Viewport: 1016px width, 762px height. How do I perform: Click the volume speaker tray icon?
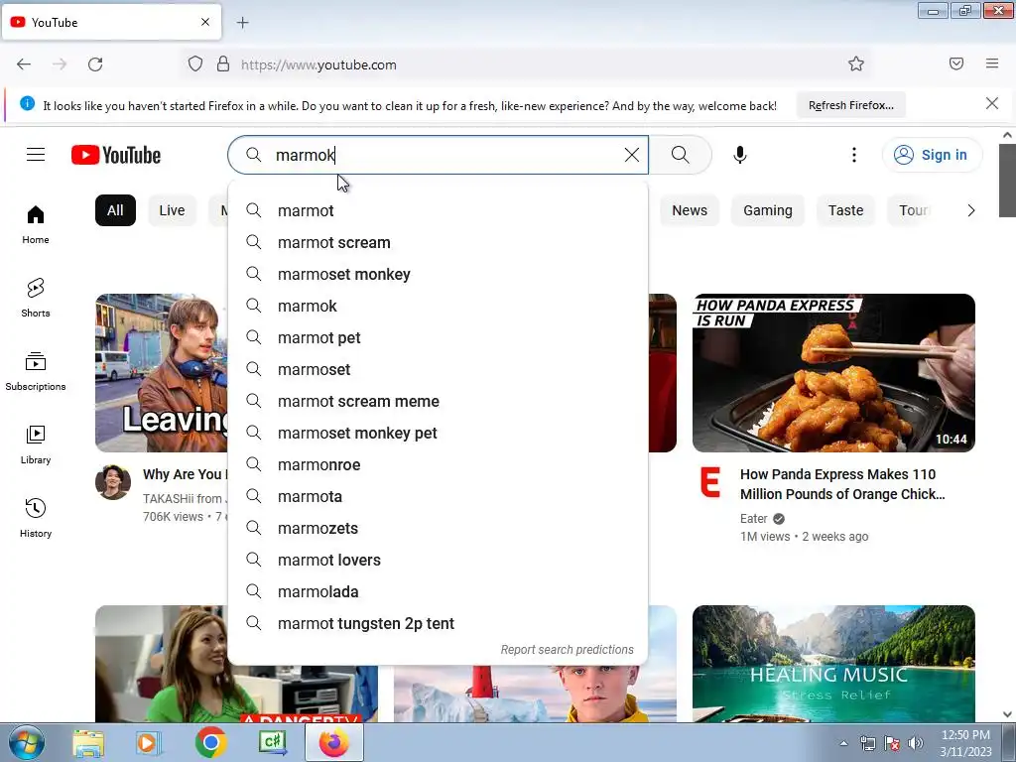pyautogui.click(x=915, y=743)
